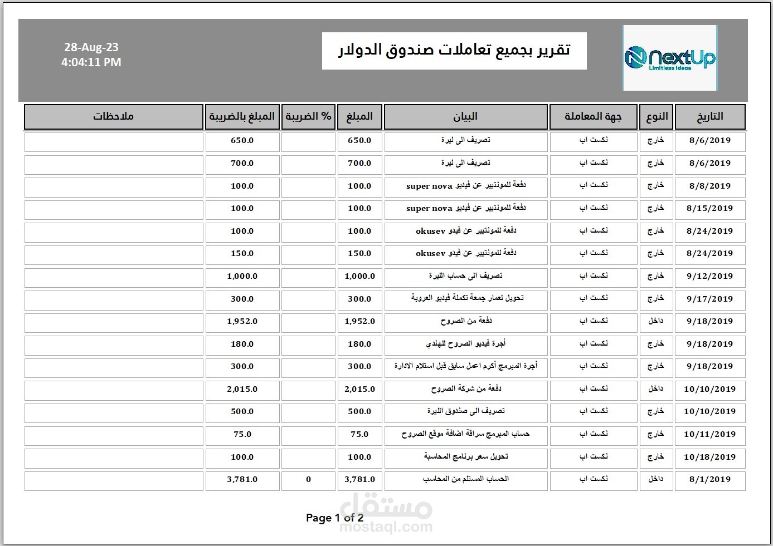Select date cell 9/12/2019

(x=710, y=277)
